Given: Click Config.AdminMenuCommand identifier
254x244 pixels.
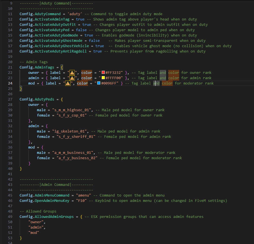Looking at the screenshot, I should click(x=45, y=195).
